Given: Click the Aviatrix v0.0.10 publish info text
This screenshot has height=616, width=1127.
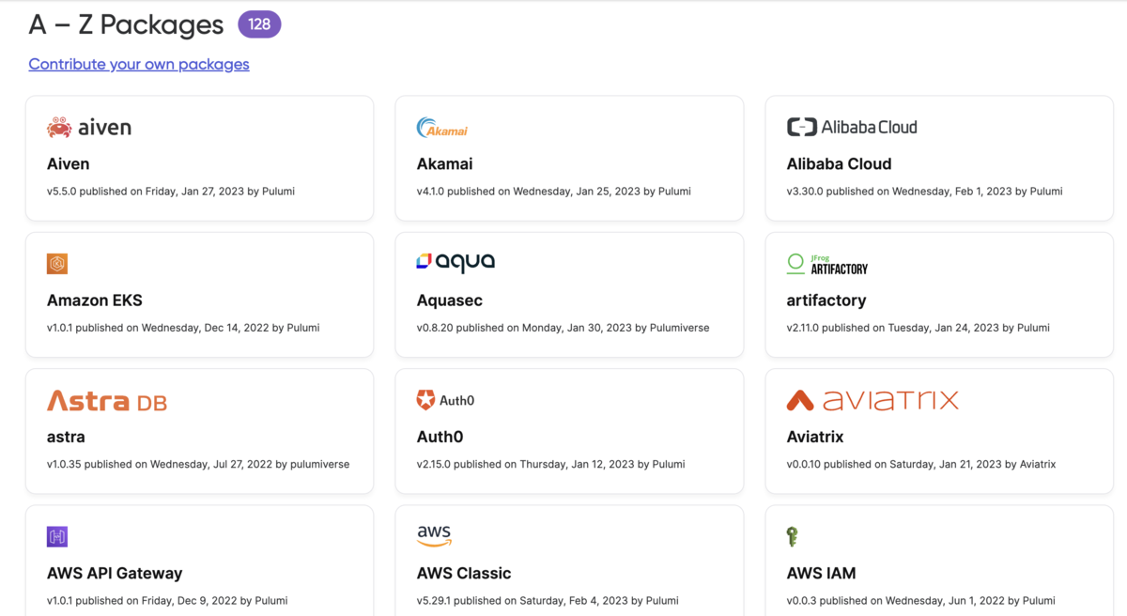Looking at the screenshot, I should click(921, 464).
